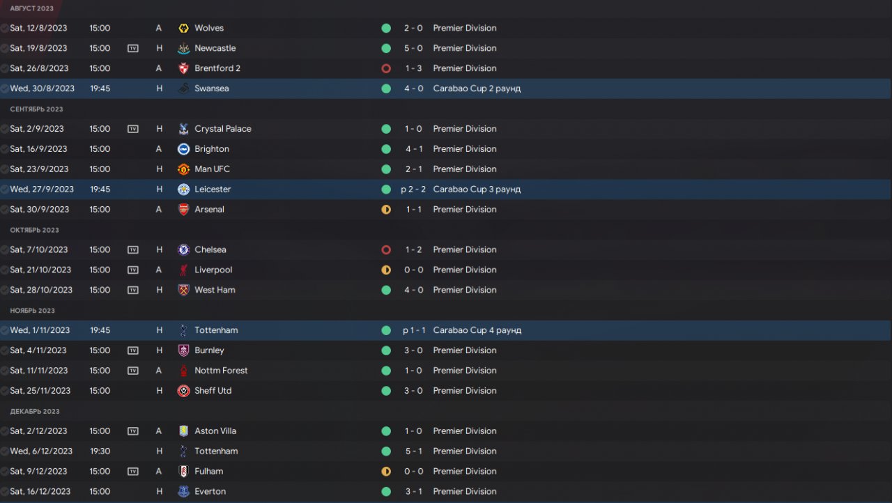Click the Newcastle club crest
Screen dimensions: 892x503
[183, 49]
